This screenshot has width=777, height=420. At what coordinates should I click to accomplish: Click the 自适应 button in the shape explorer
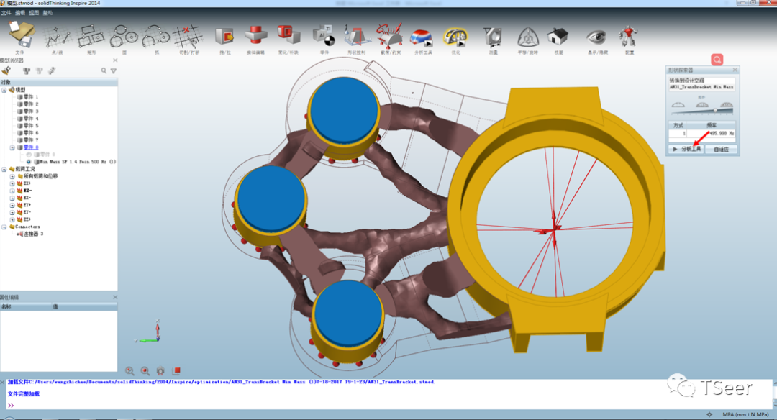tap(722, 148)
